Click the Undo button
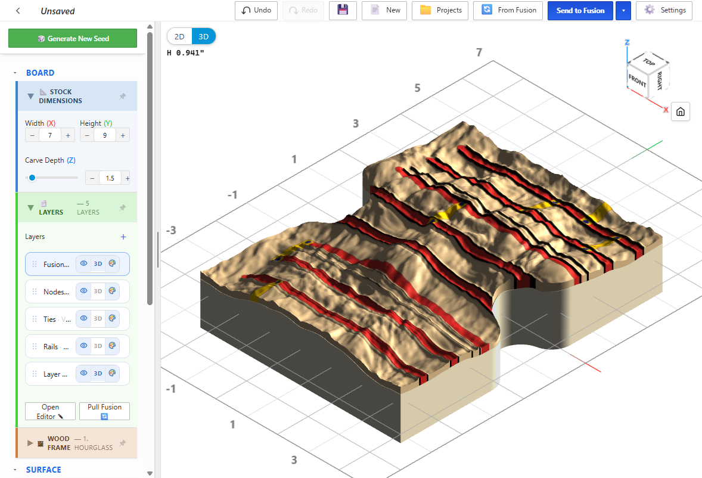 click(x=256, y=10)
